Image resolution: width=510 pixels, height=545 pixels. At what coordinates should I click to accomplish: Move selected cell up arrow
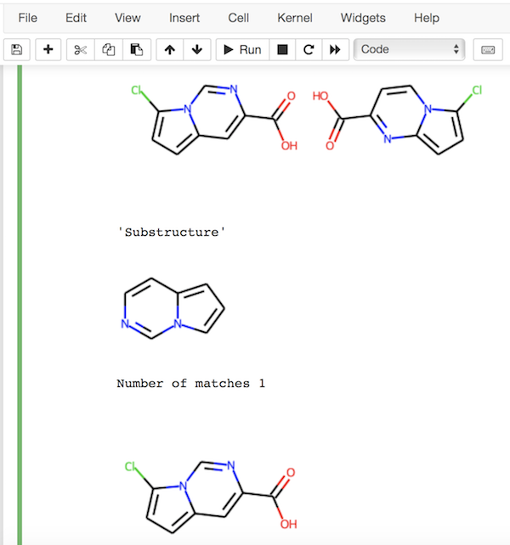pyautogui.click(x=169, y=50)
